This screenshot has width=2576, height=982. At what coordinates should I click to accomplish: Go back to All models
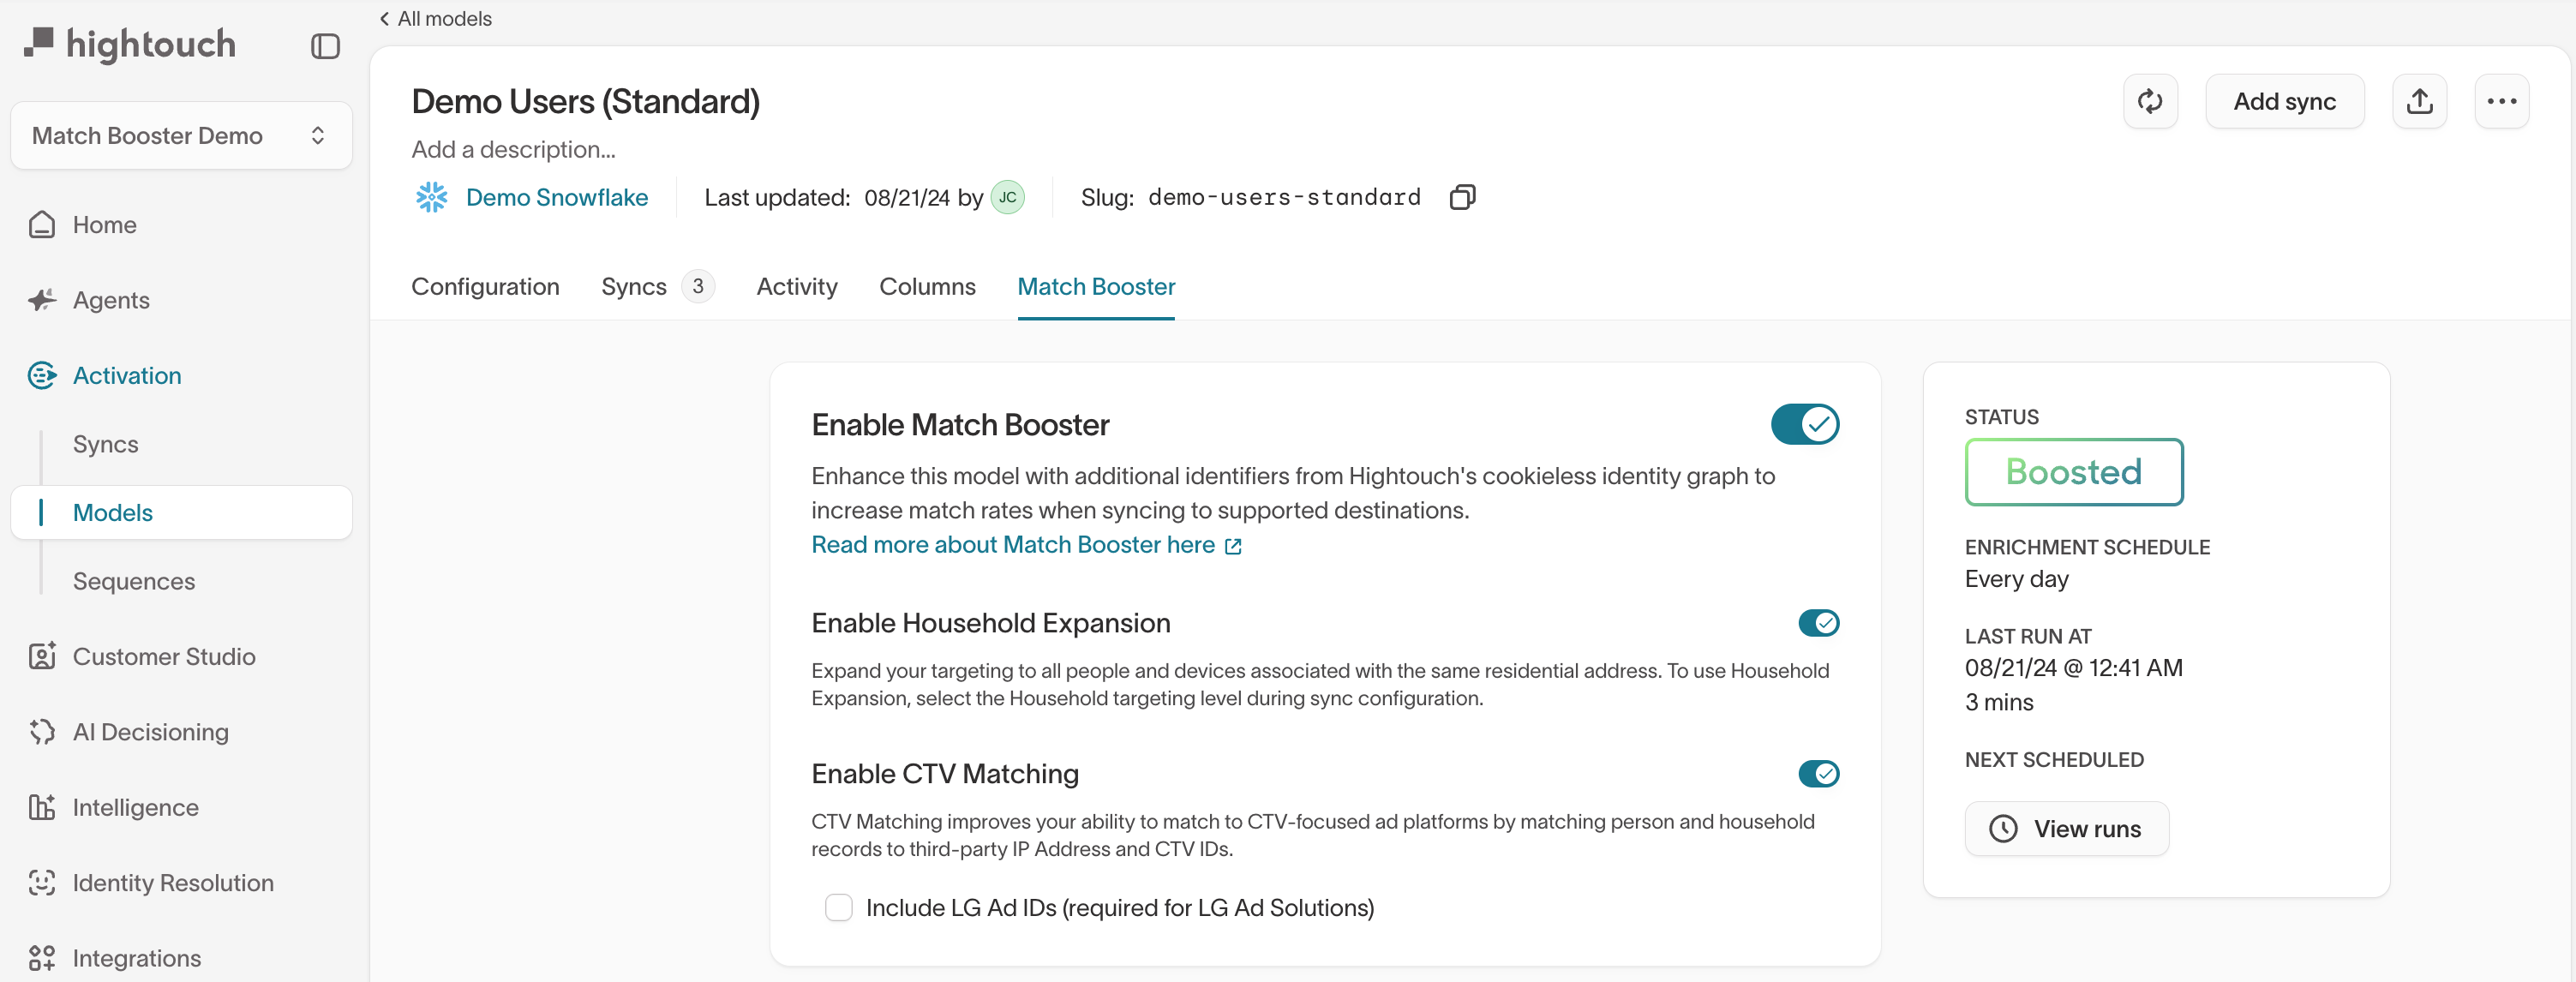point(444,18)
